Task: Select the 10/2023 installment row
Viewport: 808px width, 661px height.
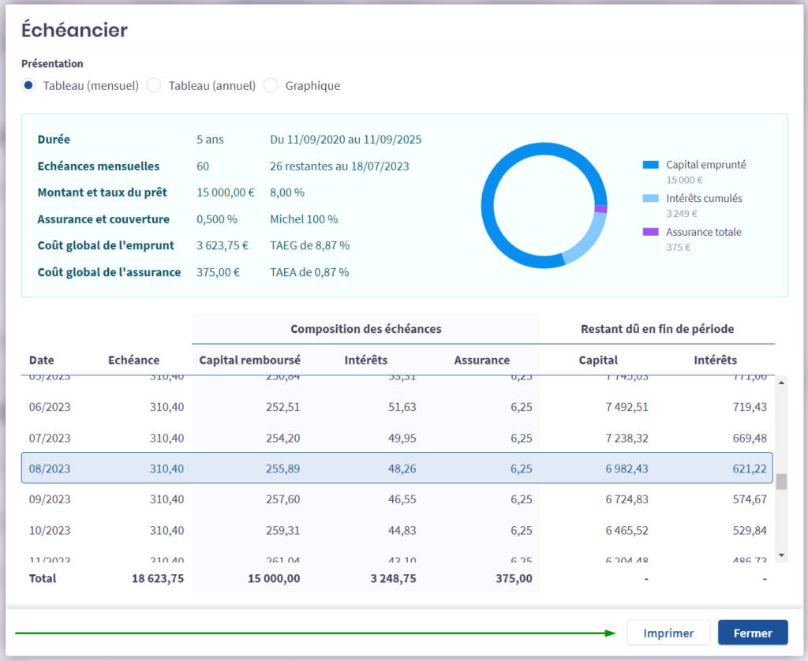Action: click(x=396, y=530)
